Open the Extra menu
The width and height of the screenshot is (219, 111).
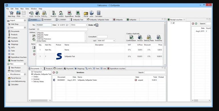(27, 9)
